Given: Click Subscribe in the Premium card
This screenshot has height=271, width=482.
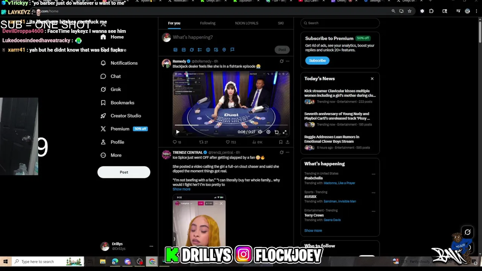Looking at the screenshot, I should tap(317, 61).
